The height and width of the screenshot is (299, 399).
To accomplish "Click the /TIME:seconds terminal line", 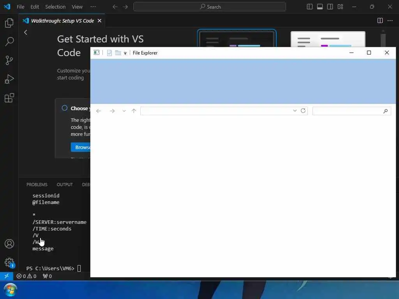I will coord(52,229).
